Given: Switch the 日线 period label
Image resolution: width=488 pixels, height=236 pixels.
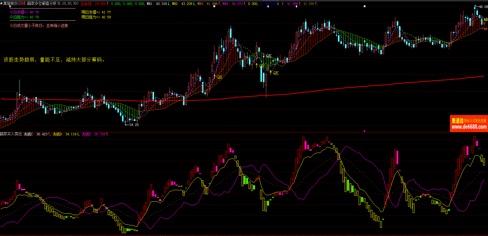Looking at the screenshot, I should (x=22, y=3).
